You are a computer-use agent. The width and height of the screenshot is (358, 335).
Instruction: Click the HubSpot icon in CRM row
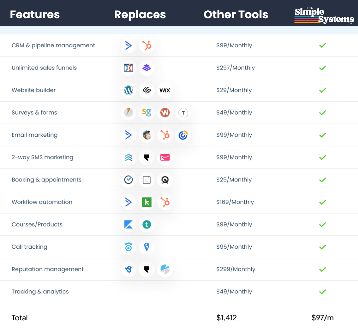pyautogui.click(x=146, y=46)
